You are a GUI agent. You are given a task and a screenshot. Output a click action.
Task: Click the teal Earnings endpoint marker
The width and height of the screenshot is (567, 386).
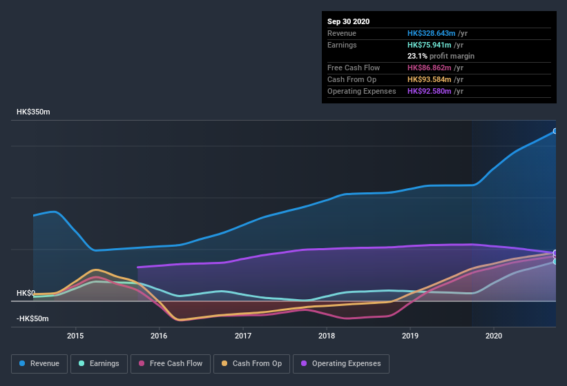point(555,261)
